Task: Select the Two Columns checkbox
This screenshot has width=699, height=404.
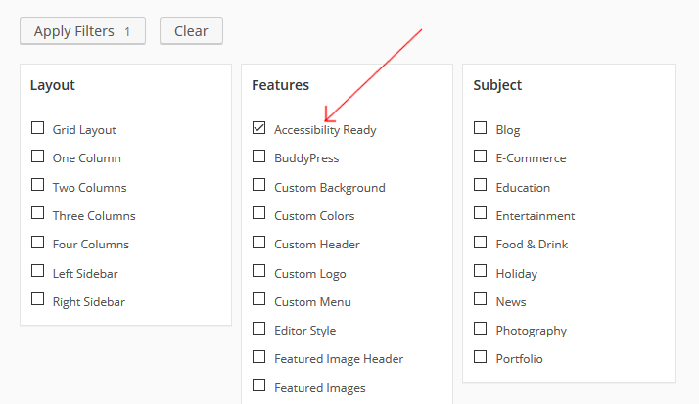Action: click(38, 185)
